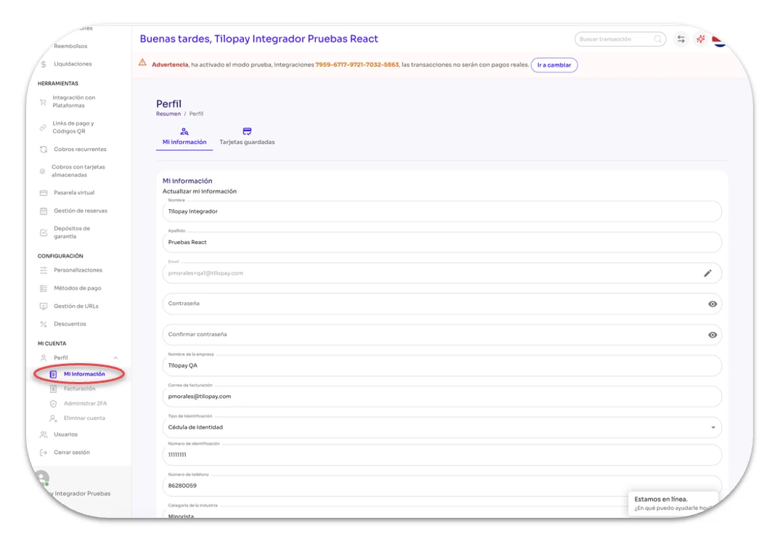Click the Cobros recurrentes refresh icon
Image resolution: width=777 pixels, height=552 pixels.
click(44, 149)
